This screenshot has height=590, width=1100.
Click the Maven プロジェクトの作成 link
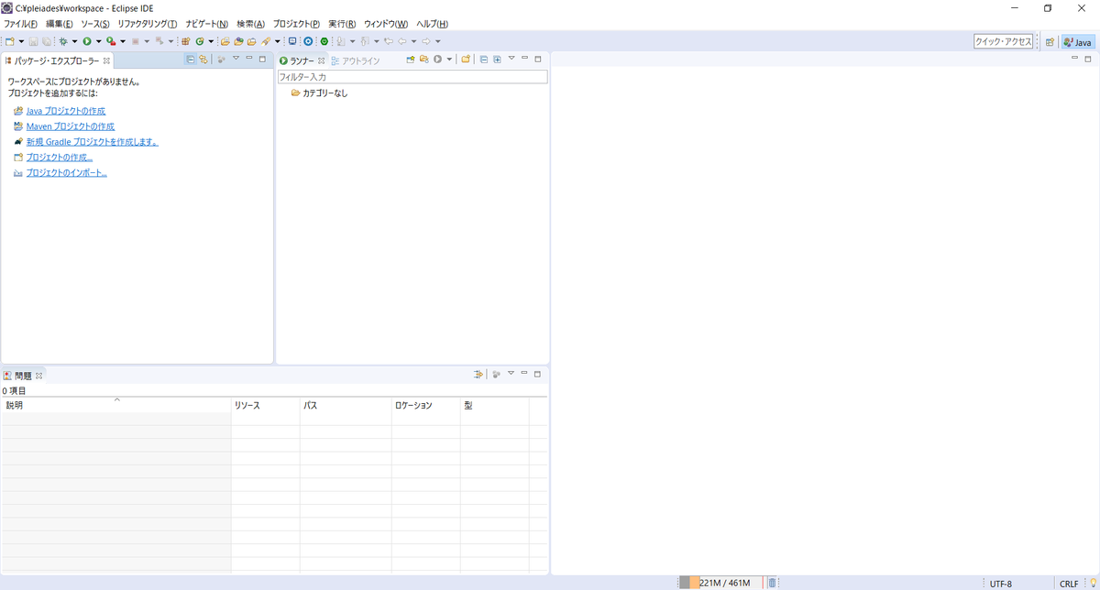click(x=71, y=126)
